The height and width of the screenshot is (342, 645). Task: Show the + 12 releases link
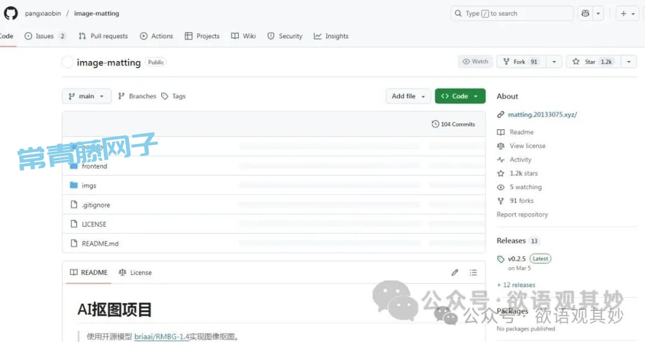pyautogui.click(x=516, y=285)
